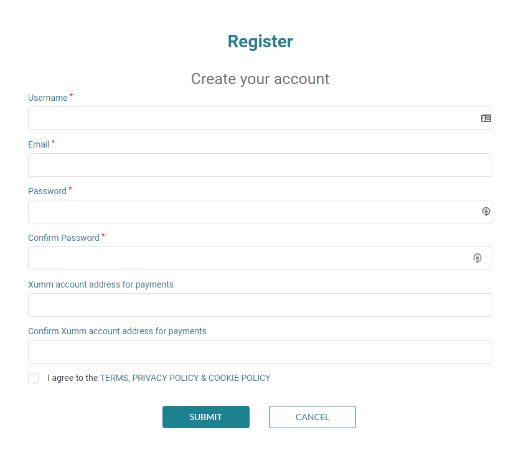The height and width of the screenshot is (450, 531).
Task: Click the password manager icon in Password field
Action: (486, 212)
